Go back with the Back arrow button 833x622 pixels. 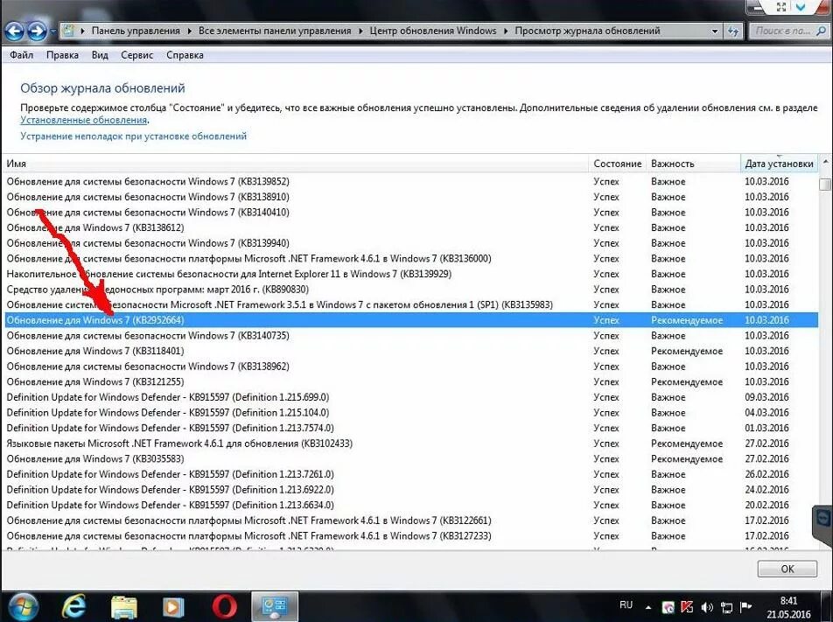[14, 31]
